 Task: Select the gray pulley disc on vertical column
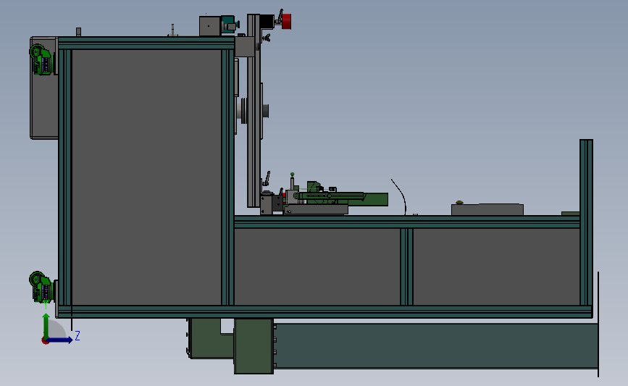tap(243, 111)
